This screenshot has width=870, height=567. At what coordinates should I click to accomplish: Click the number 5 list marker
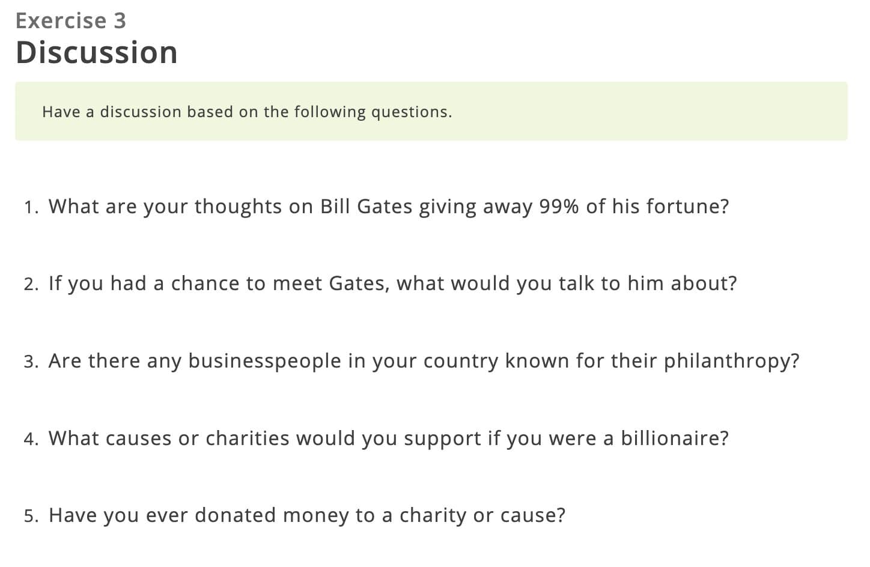point(31,517)
